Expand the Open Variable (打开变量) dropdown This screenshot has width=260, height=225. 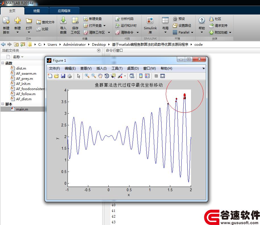tap(104, 26)
